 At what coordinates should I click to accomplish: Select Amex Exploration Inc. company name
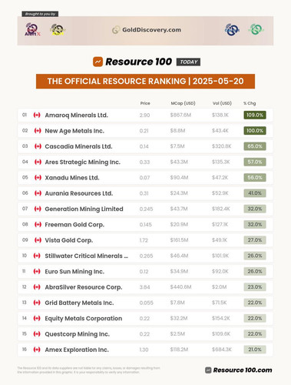coord(77,350)
